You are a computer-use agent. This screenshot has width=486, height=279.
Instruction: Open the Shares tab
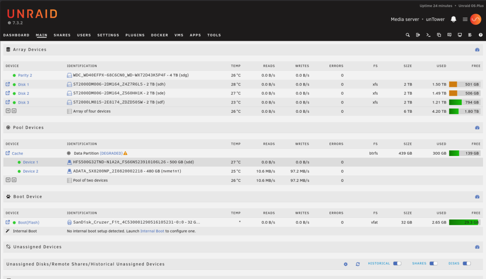[62, 35]
